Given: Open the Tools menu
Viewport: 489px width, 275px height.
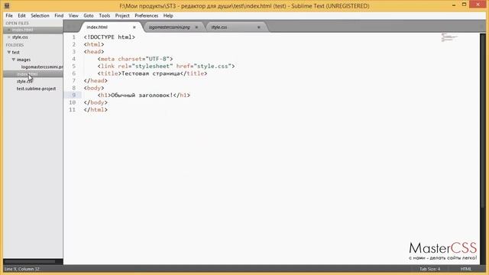Looking at the screenshot, I should pyautogui.click(x=105, y=15).
